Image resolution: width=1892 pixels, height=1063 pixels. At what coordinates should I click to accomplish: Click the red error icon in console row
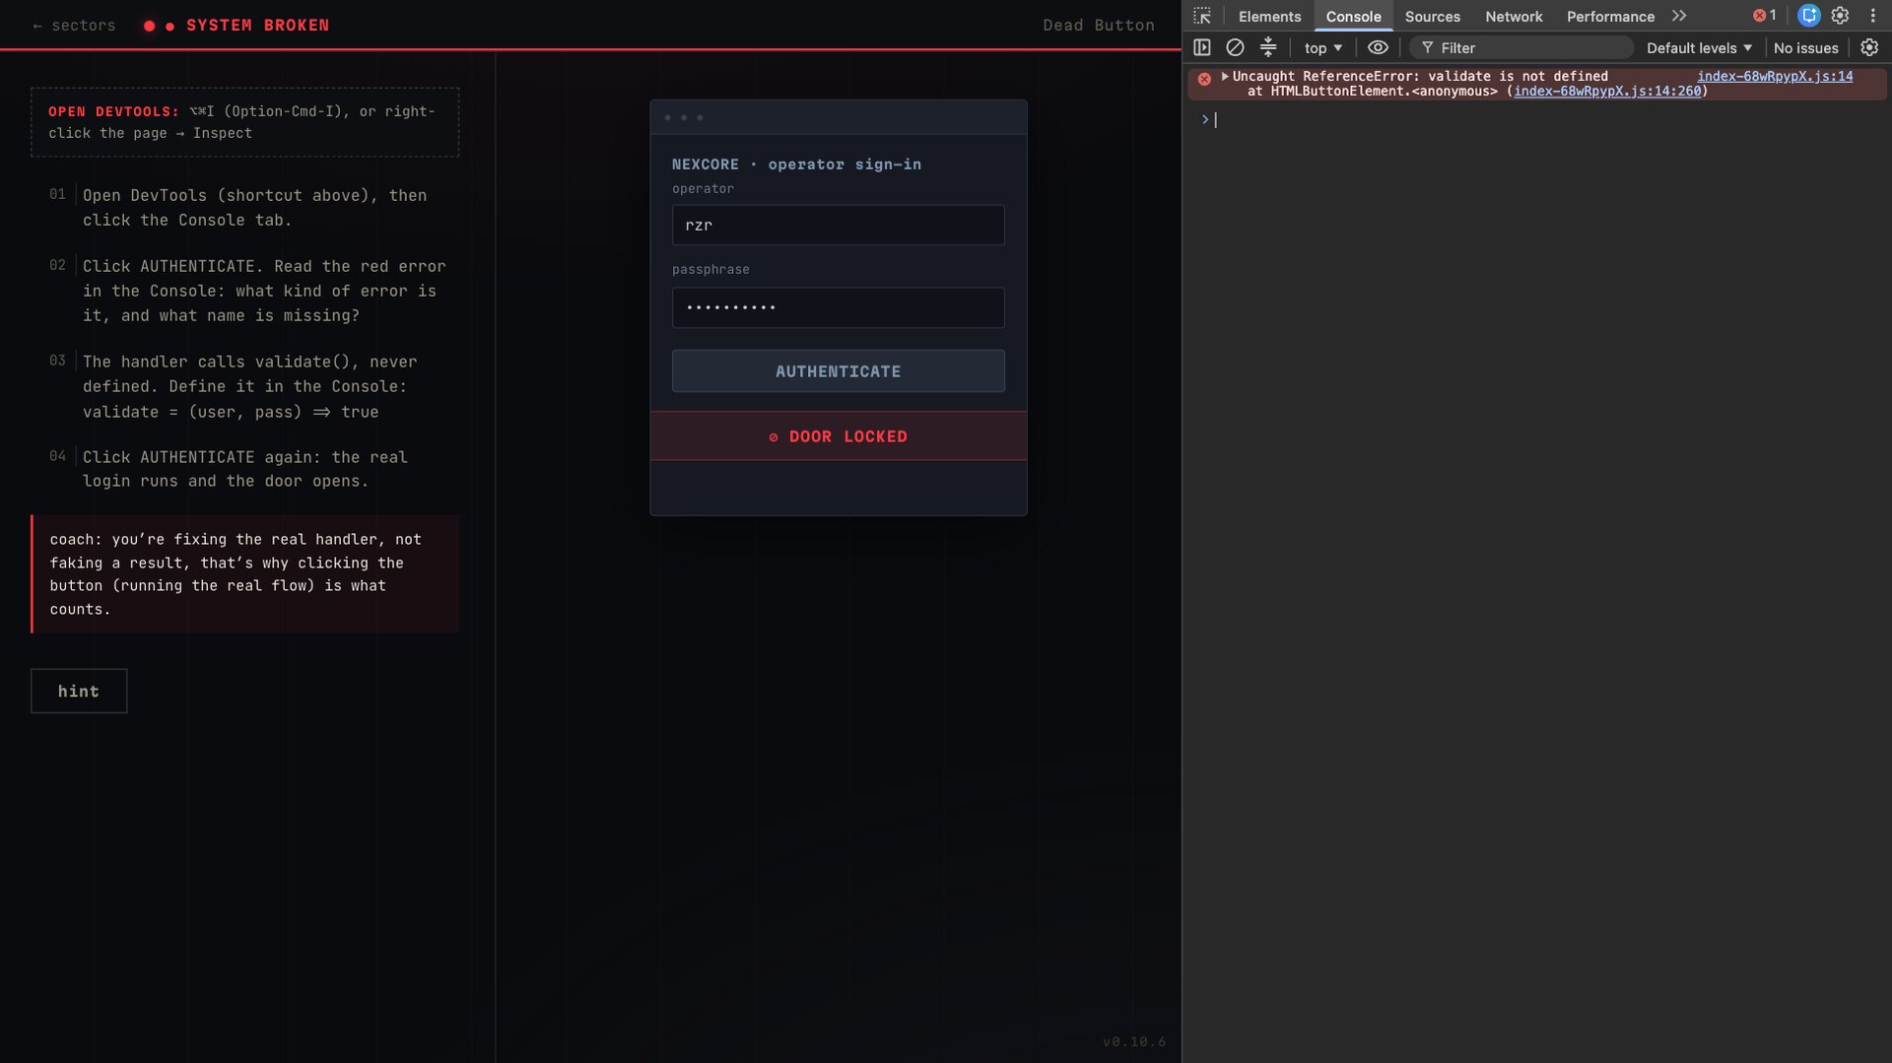point(1204,79)
